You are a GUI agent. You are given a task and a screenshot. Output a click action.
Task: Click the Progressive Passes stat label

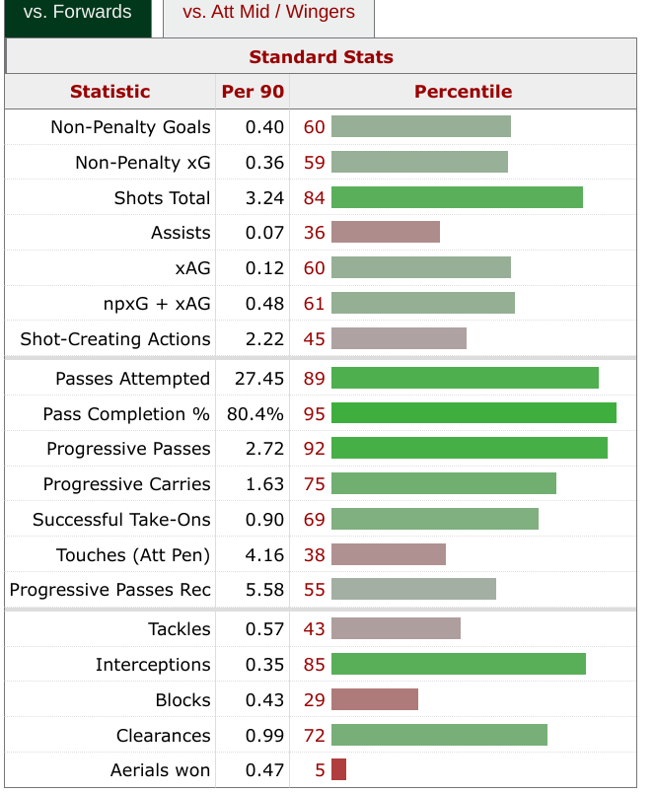point(128,449)
